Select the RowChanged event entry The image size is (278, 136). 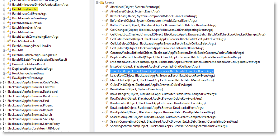point(163,94)
